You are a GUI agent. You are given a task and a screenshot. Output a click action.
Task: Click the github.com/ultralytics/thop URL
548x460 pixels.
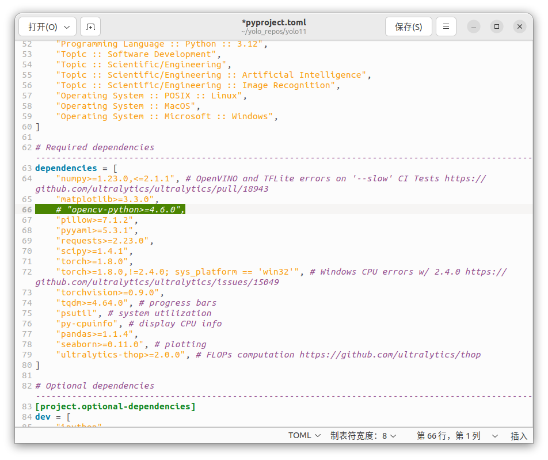(x=390, y=355)
